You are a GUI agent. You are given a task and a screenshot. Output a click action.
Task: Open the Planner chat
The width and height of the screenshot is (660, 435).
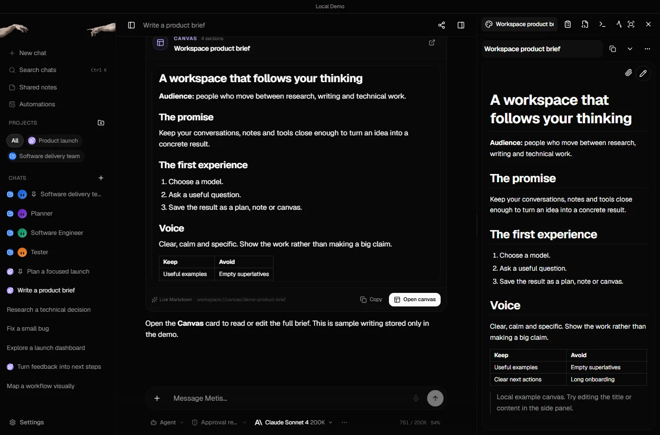point(58,214)
